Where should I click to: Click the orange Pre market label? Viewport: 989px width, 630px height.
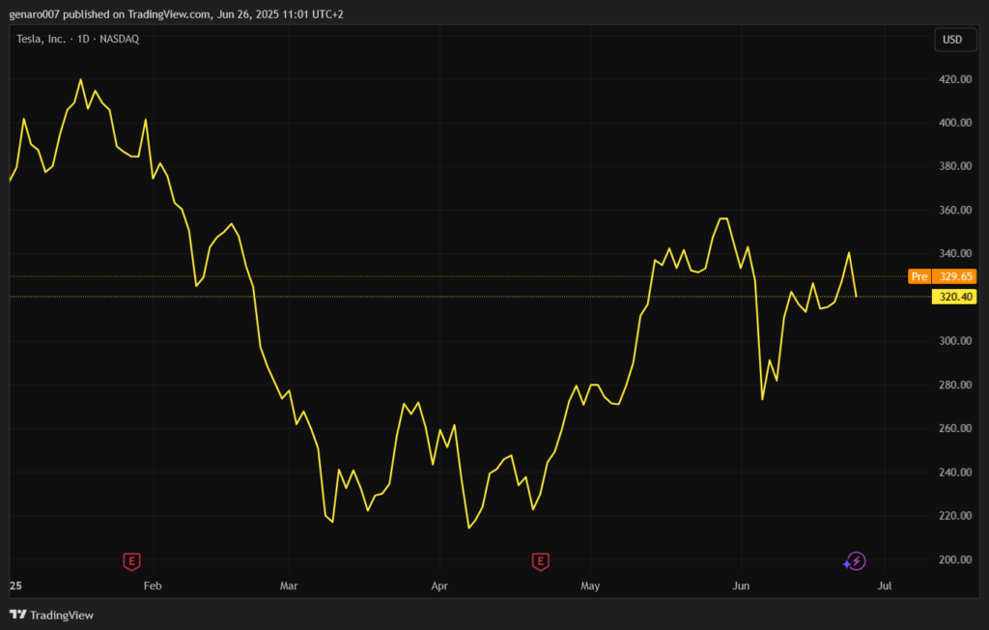click(x=919, y=276)
